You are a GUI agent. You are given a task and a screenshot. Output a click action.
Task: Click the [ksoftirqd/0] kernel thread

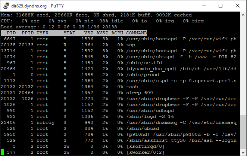pyautogui.click(x=146, y=147)
